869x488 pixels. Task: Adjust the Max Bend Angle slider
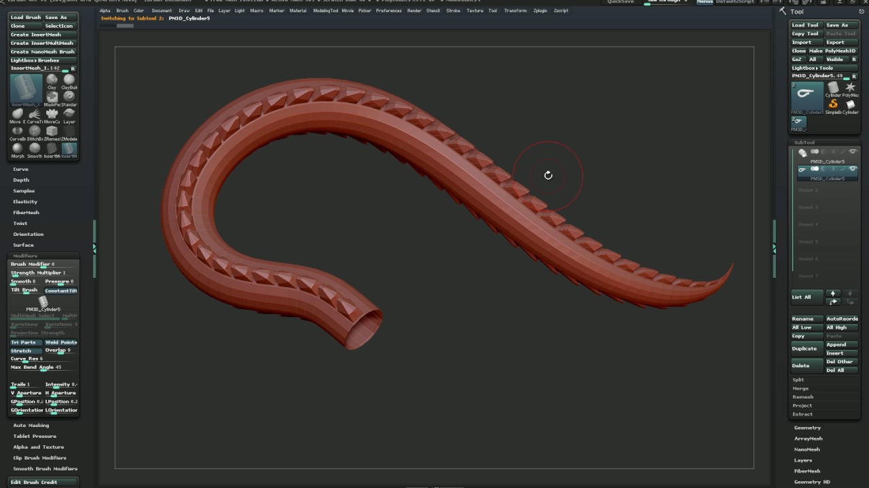tap(43, 367)
